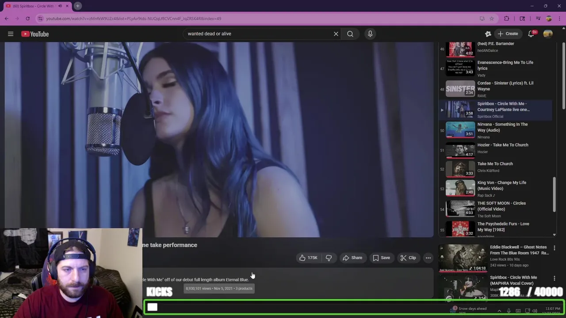The width and height of the screenshot is (566, 318).
Task: Click the icon left of Create
Action: click(x=488, y=34)
